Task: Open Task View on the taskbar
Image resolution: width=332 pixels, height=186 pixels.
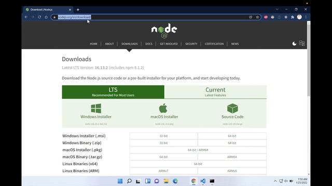Action: pyautogui.click(x=138, y=181)
